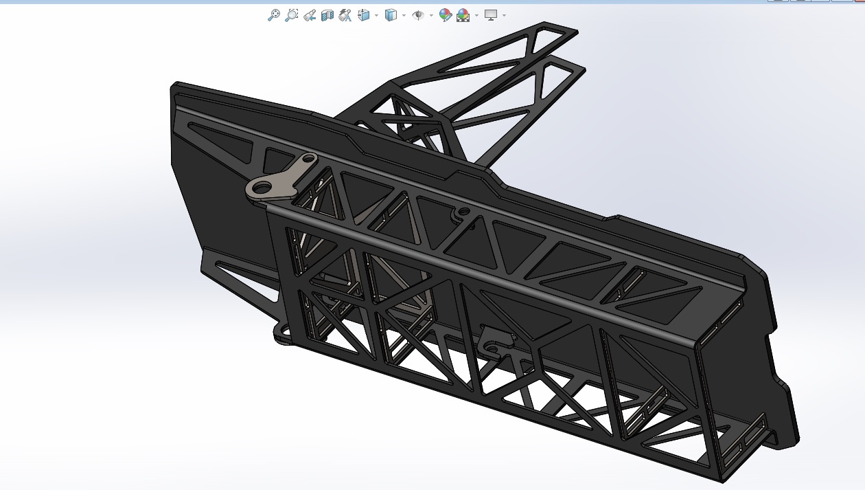Expand the Hide/Show Items dropdown arrow
The image size is (865, 490).
pyautogui.click(x=431, y=15)
